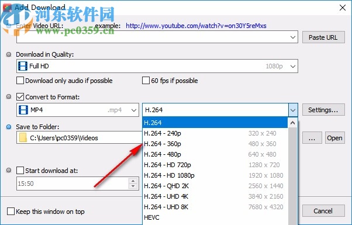Enable Start download at checkbox

tap(20, 170)
